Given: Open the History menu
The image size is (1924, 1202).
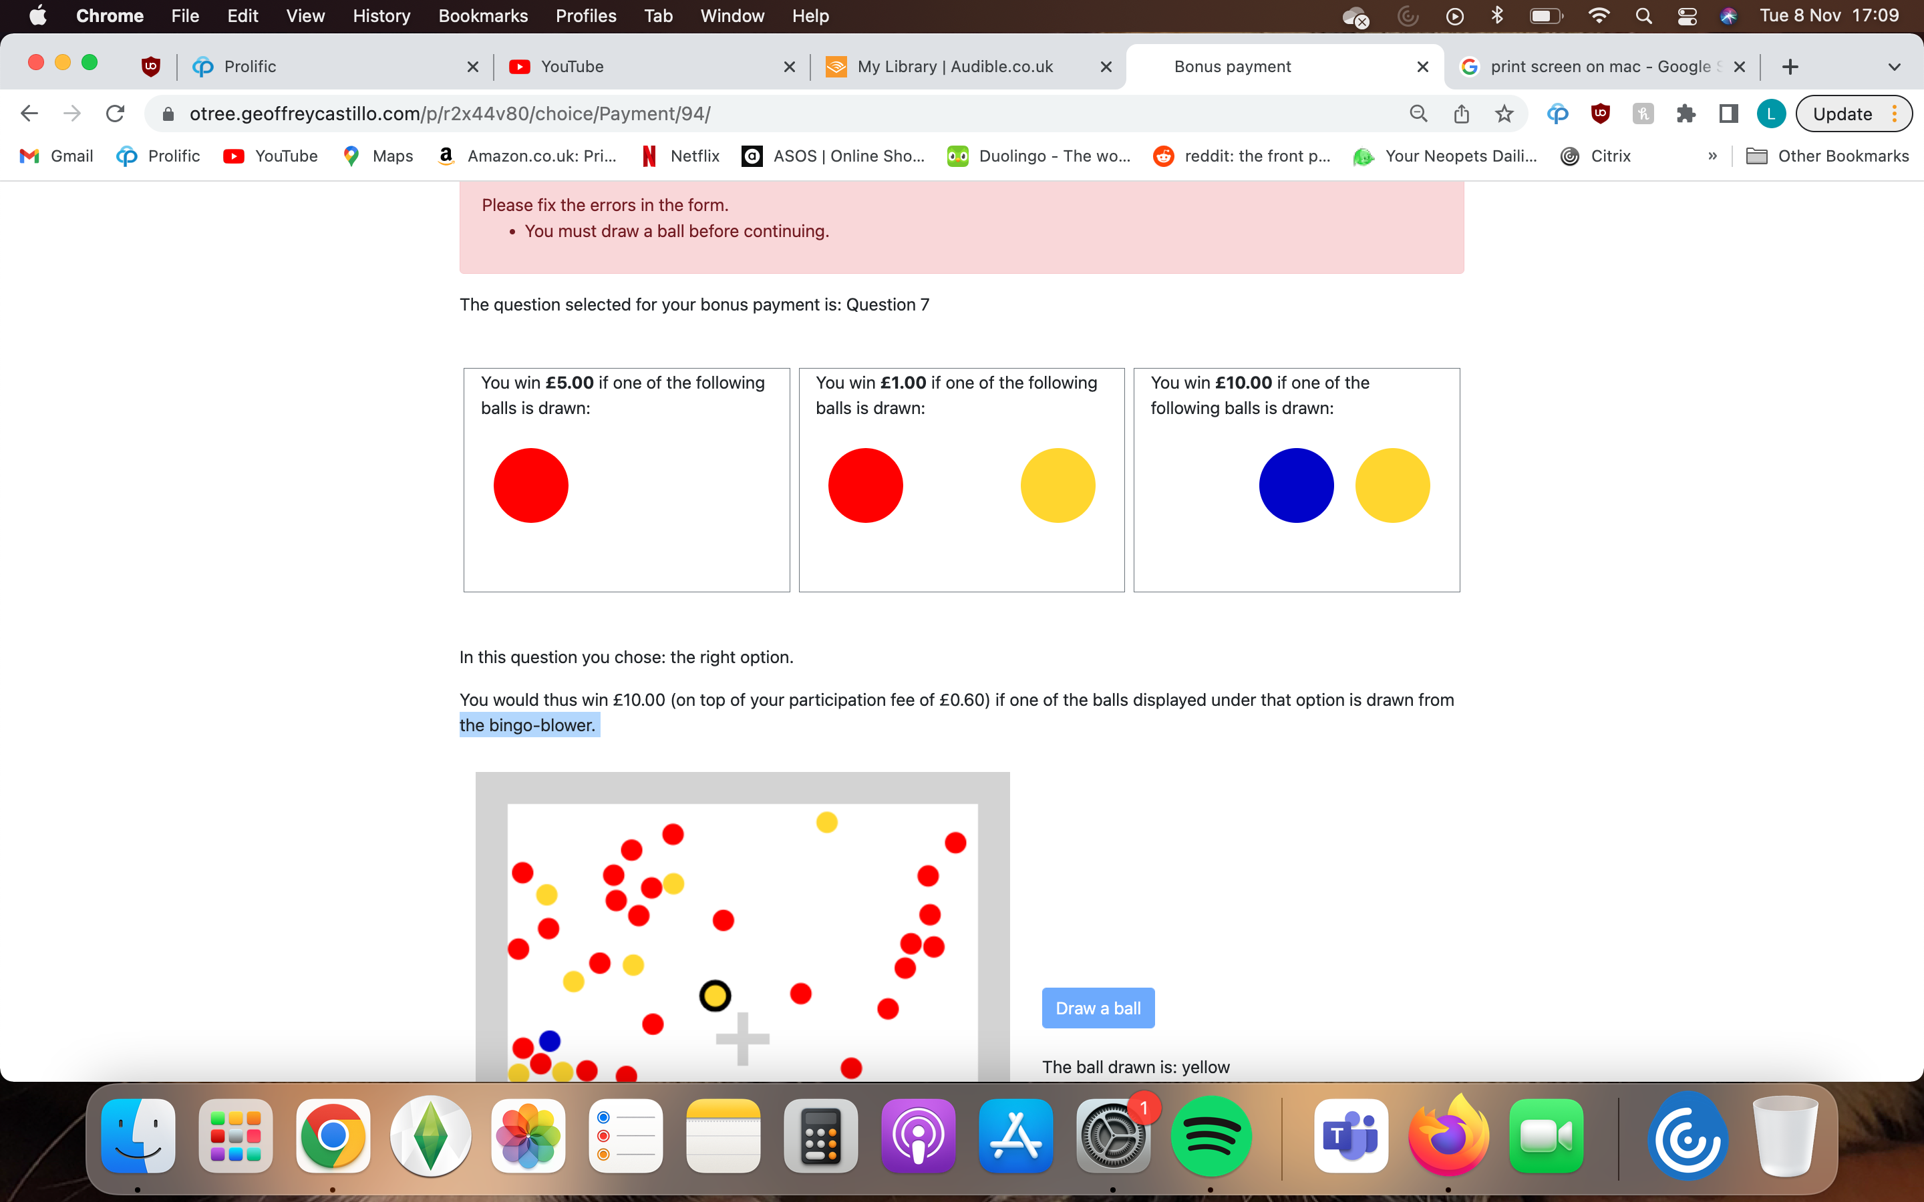Looking at the screenshot, I should (381, 16).
